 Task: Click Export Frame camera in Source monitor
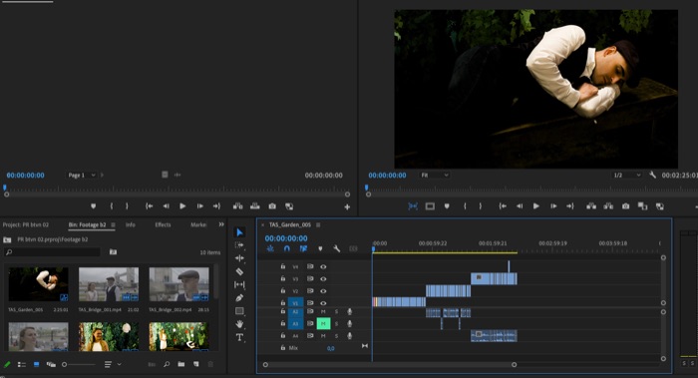coord(272,206)
